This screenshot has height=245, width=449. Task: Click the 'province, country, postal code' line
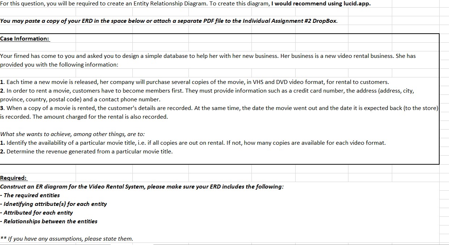point(80,100)
